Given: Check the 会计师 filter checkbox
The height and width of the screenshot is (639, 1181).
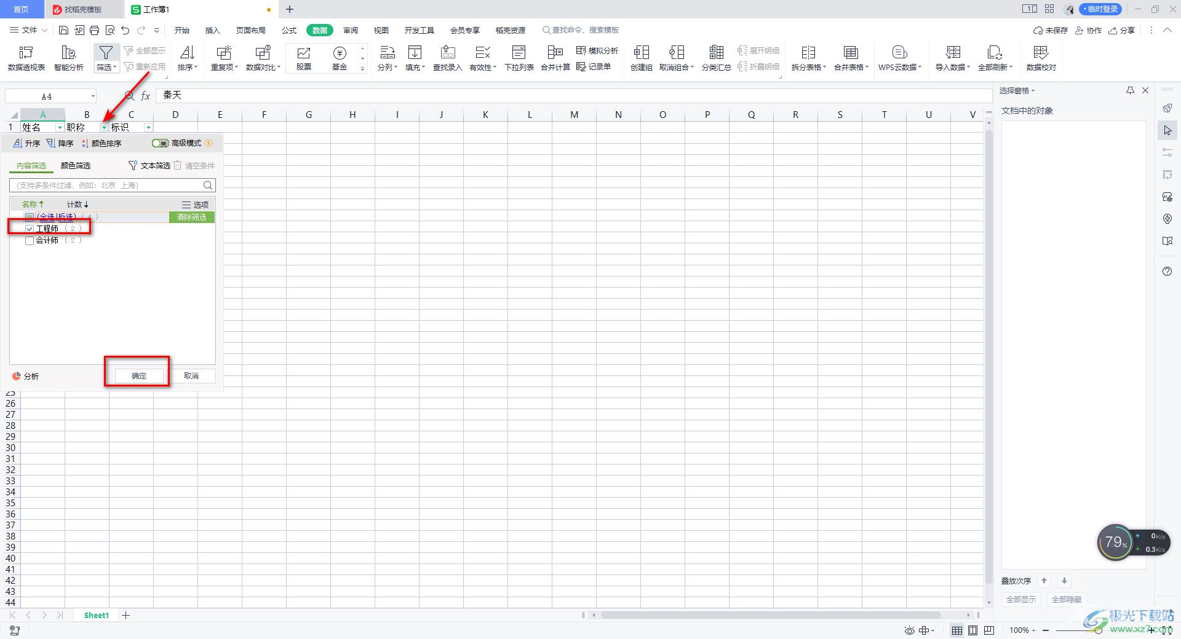Looking at the screenshot, I should tap(30, 241).
